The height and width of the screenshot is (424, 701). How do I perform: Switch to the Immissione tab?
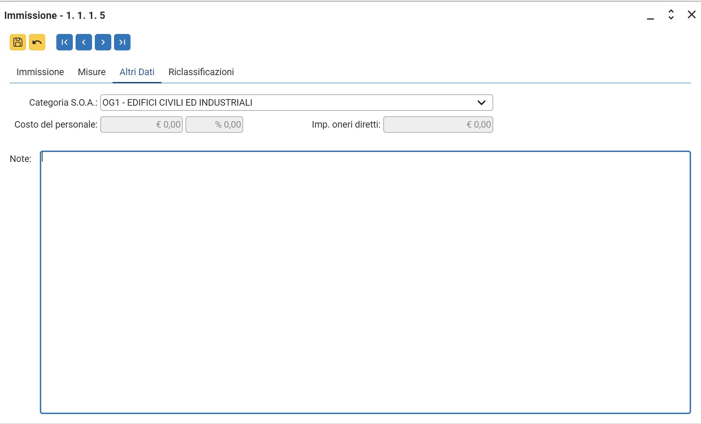(x=40, y=72)
